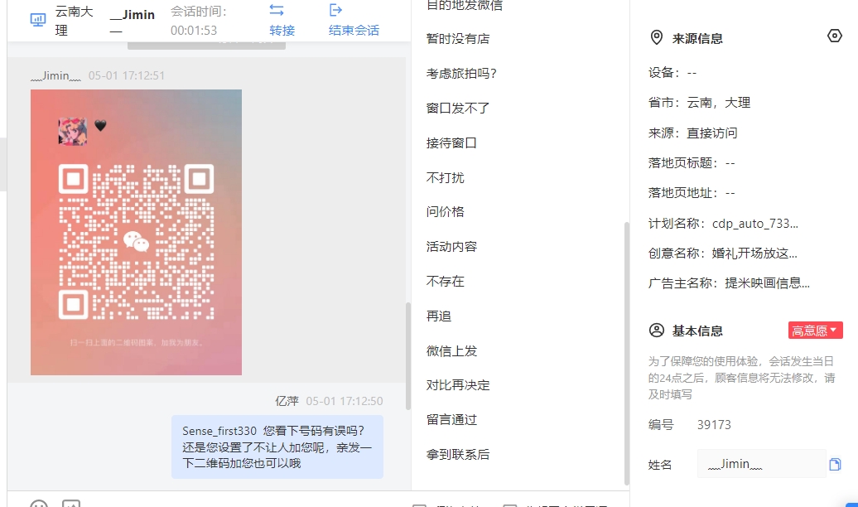Screen dimensions: 858x507
Task: Click the location pin icon beside 来源信息
Action: tap(656, 38)
